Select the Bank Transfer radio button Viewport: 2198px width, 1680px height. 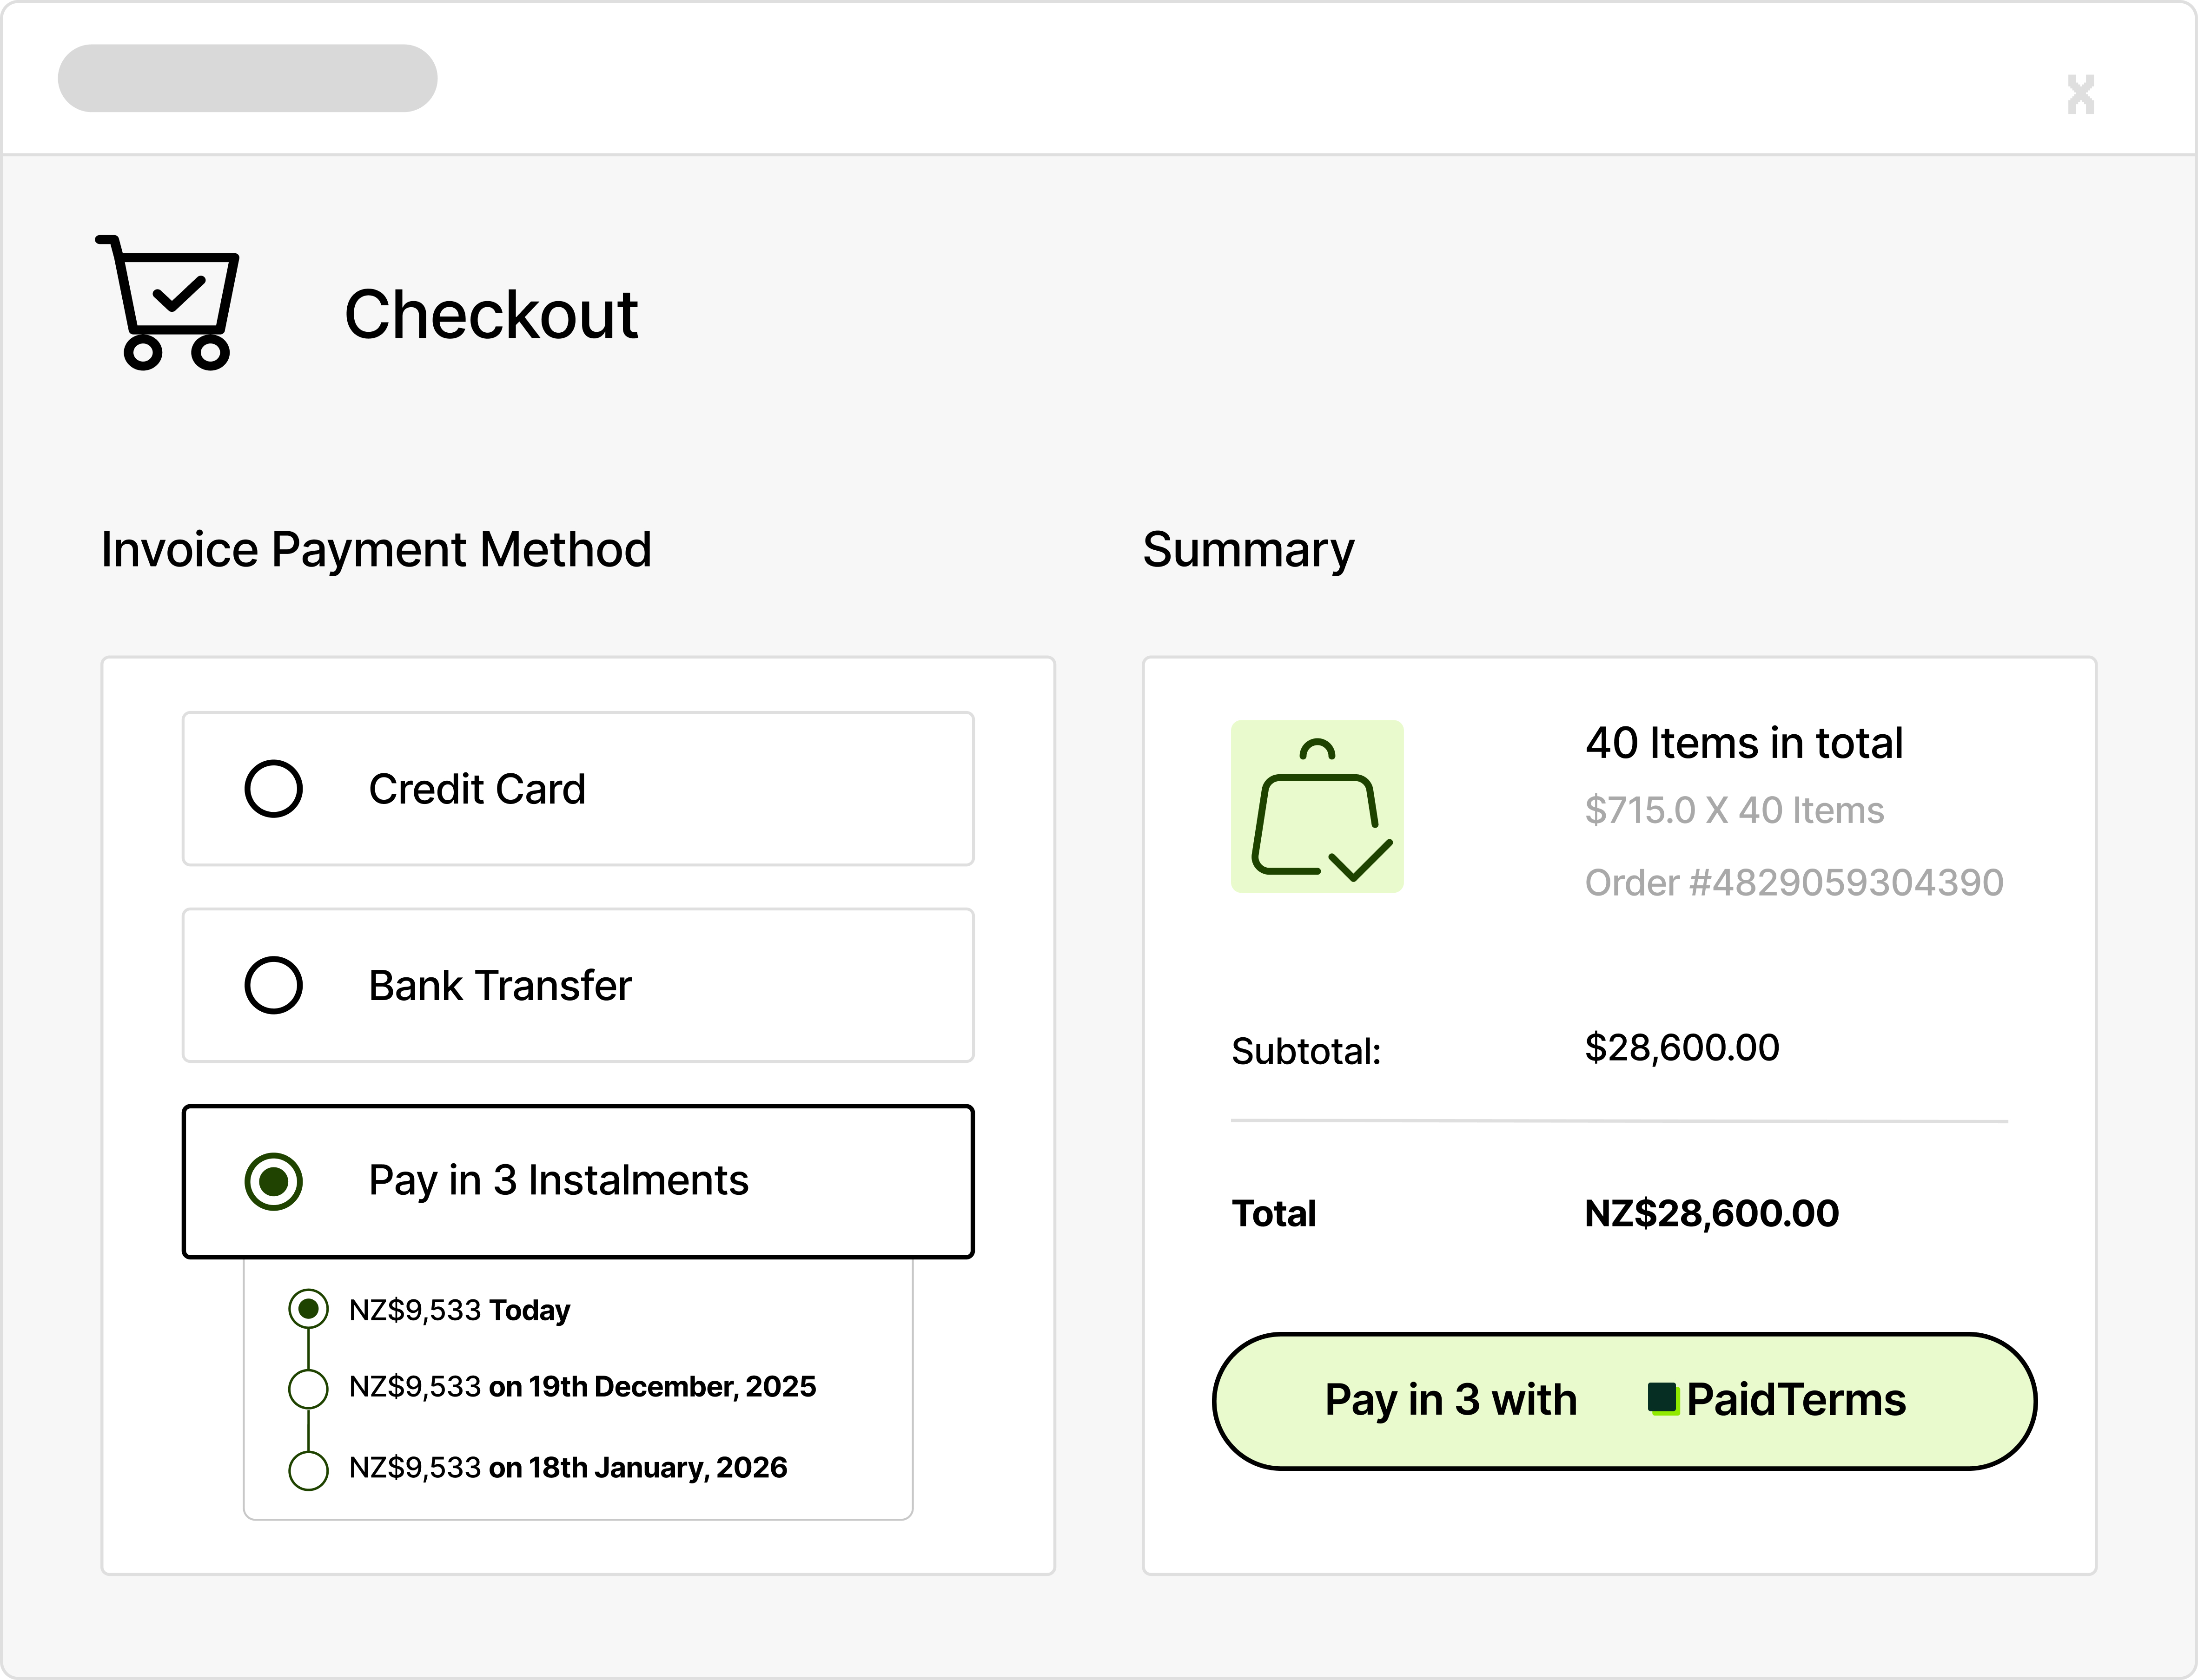273,985
